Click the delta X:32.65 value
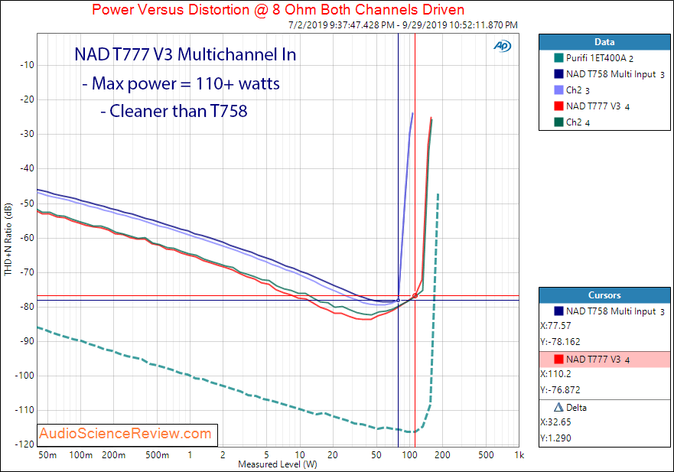Viewport: 674px width, 472px height. click(x=555, y=422)
